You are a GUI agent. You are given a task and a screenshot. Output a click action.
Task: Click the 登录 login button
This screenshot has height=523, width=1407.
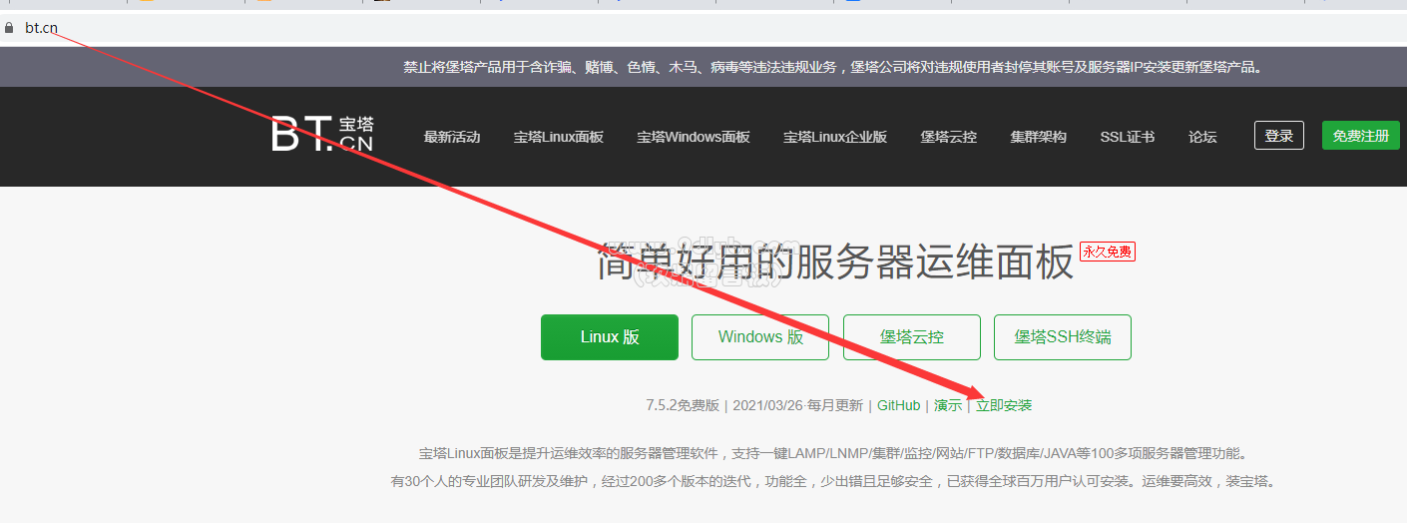point(1279,136)
